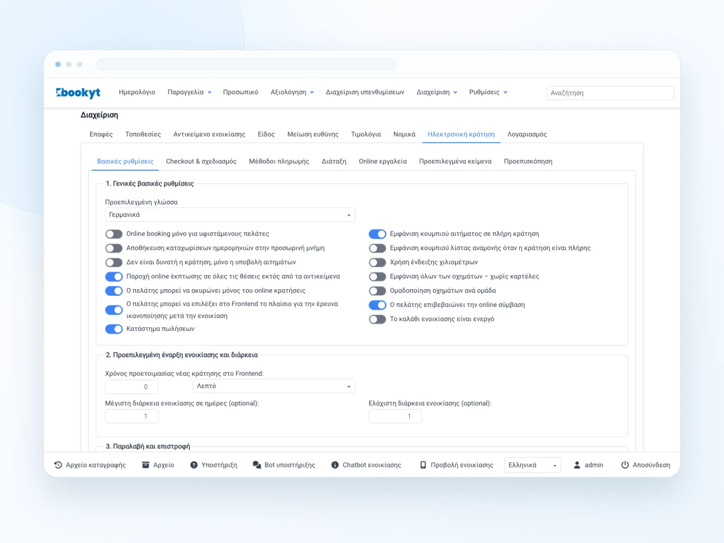Screen dimensions: 724x543
Task: Expand the Διαχείριση top menu
Action: 437,92
